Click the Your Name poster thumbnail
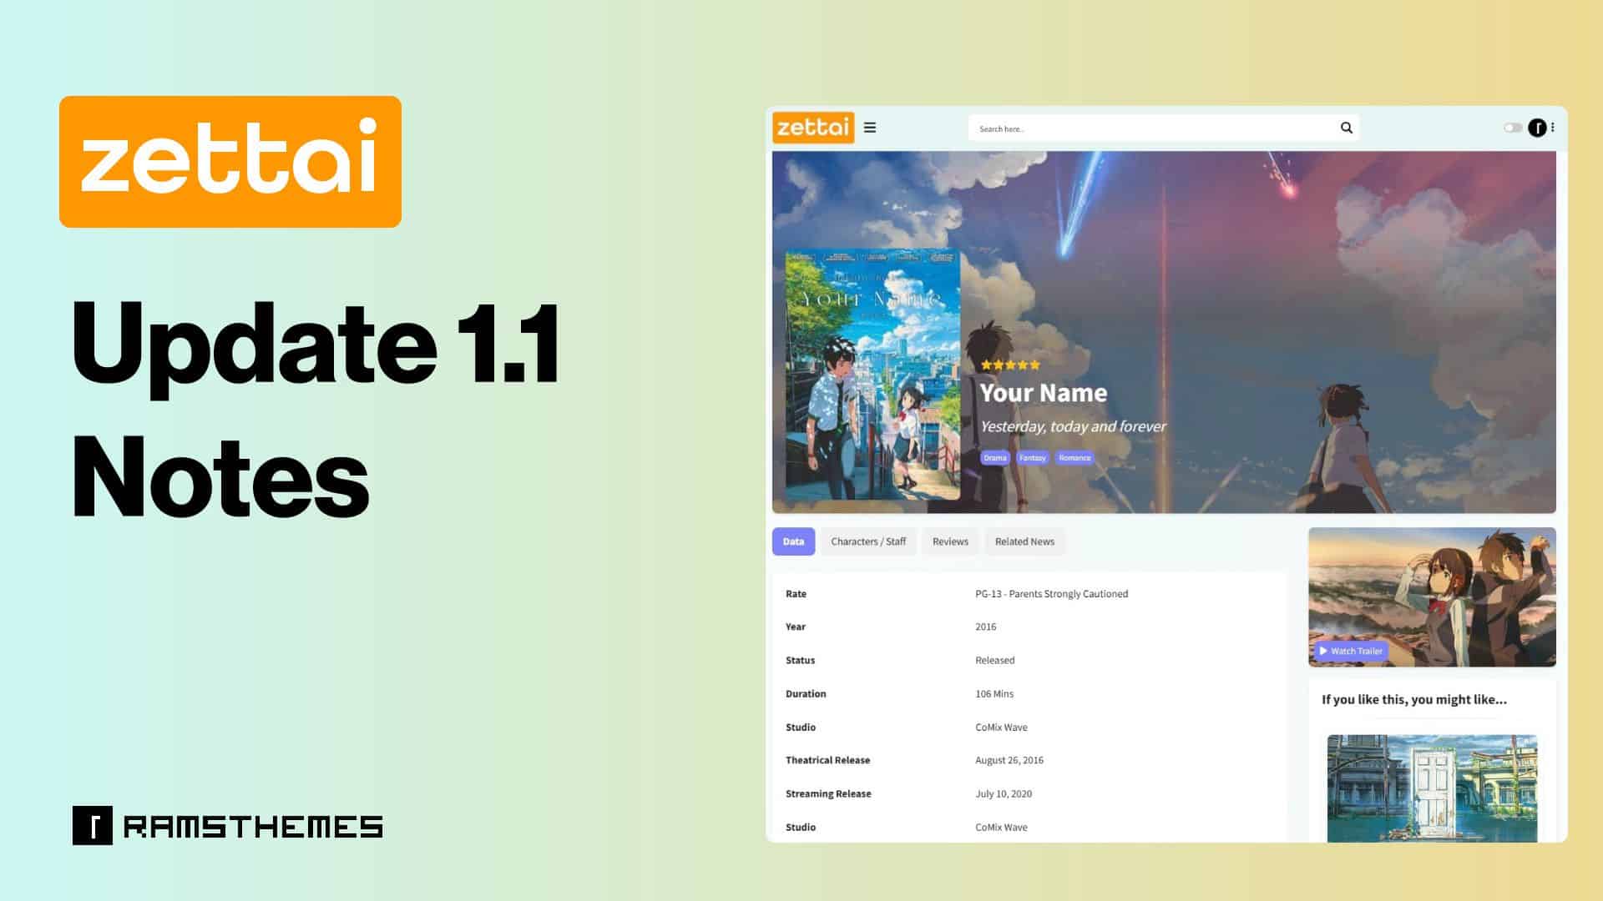The height and width of the screenshot is (901, 1603). tap(872, 375)
